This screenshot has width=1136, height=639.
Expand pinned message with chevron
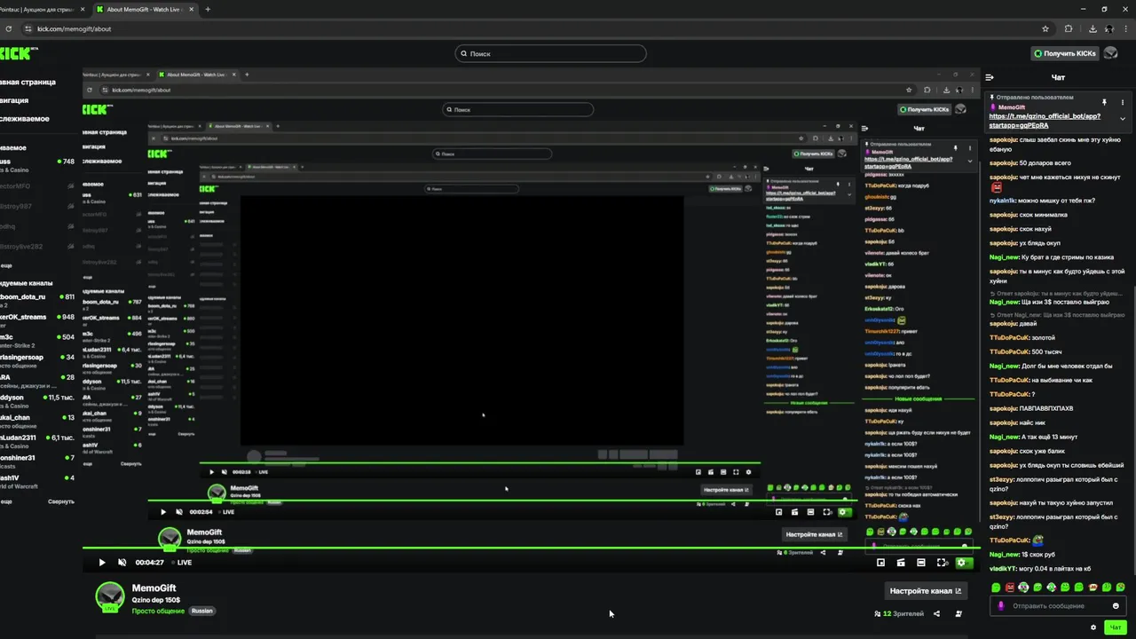click(x=1123, y=118)
